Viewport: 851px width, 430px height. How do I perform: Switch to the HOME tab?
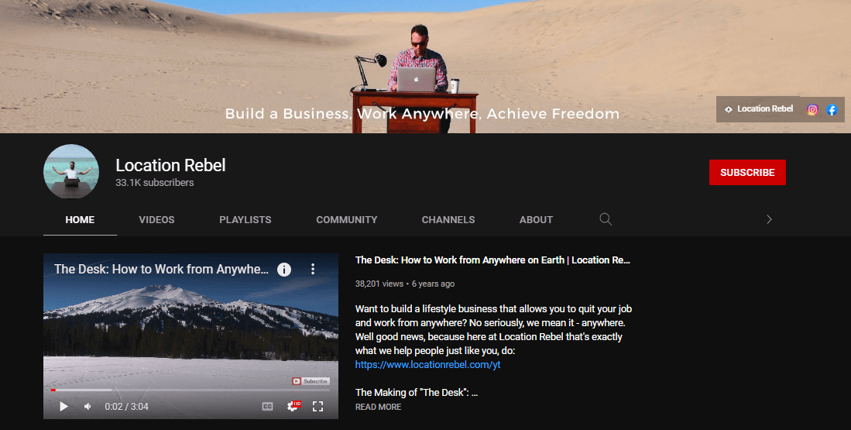pos(80,220)
